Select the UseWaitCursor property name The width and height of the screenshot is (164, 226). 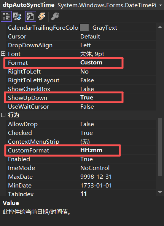tap(29, 107)
